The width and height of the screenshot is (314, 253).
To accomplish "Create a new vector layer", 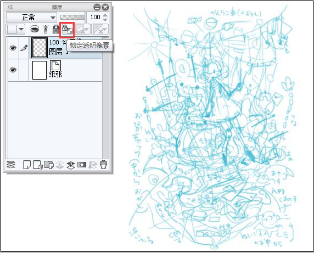I will 38,165.
